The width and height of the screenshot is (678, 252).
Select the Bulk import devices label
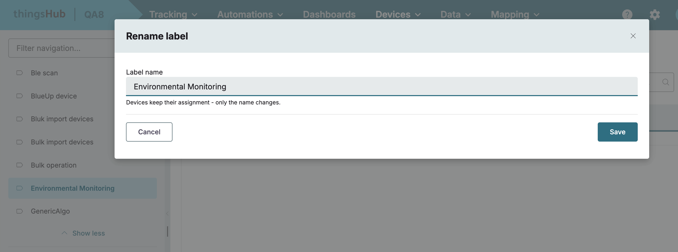tap(62, 142)
